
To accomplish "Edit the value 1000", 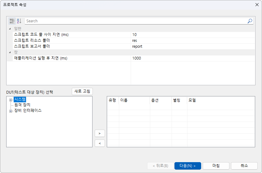I will click(x=193, y=58).
